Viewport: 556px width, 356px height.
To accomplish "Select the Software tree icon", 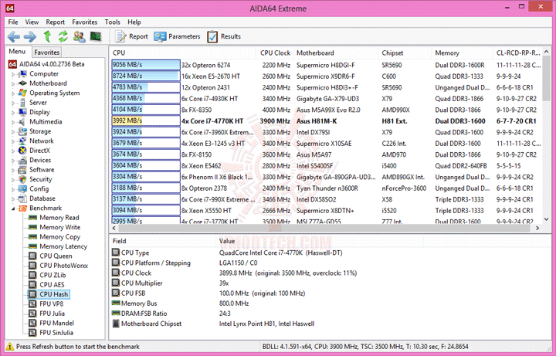I will pos(22,169).
